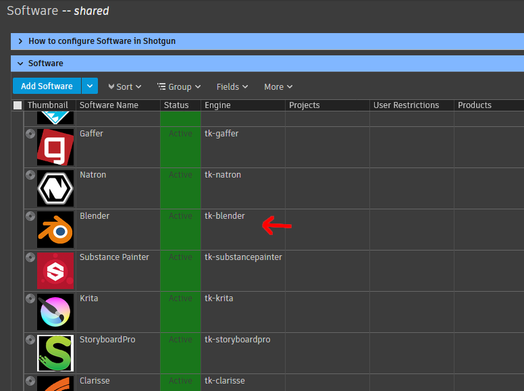Viewport: 524px width, 391px height.
Task: Click the Active status for StoryboardPro
Action: [x=180, y=353]
